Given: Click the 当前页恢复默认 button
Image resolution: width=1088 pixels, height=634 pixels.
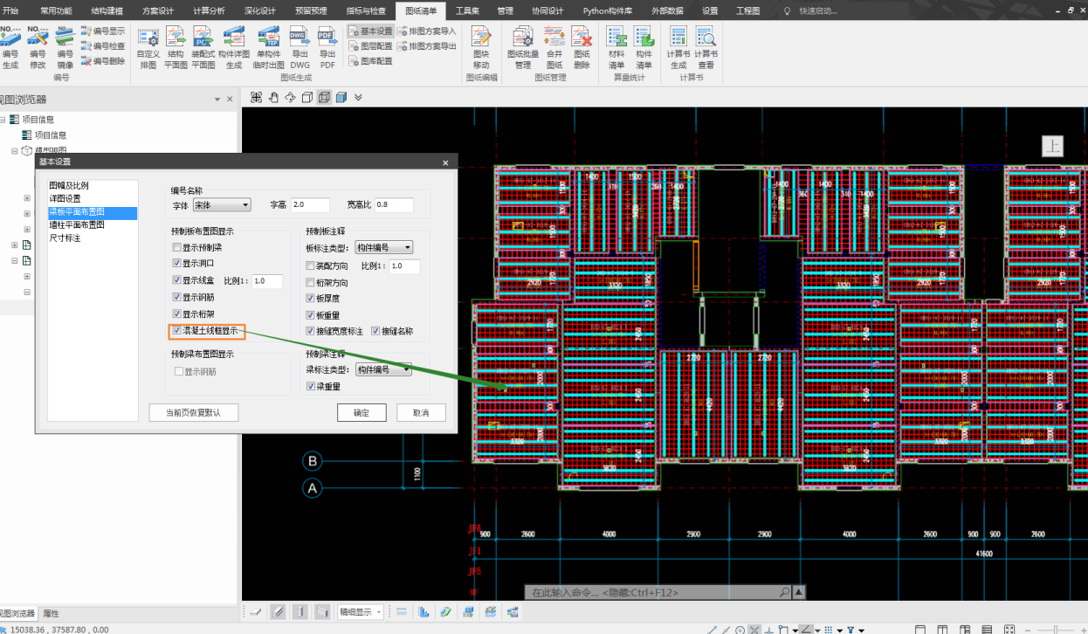Looking at the screenshot, I should (194, 413).
